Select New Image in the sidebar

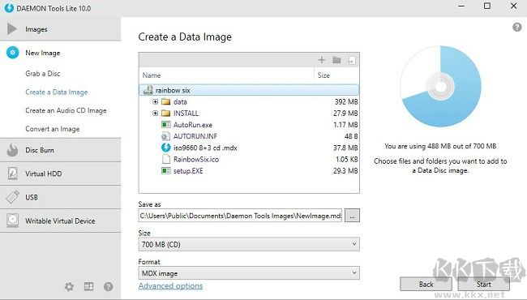tap(61, 53)
